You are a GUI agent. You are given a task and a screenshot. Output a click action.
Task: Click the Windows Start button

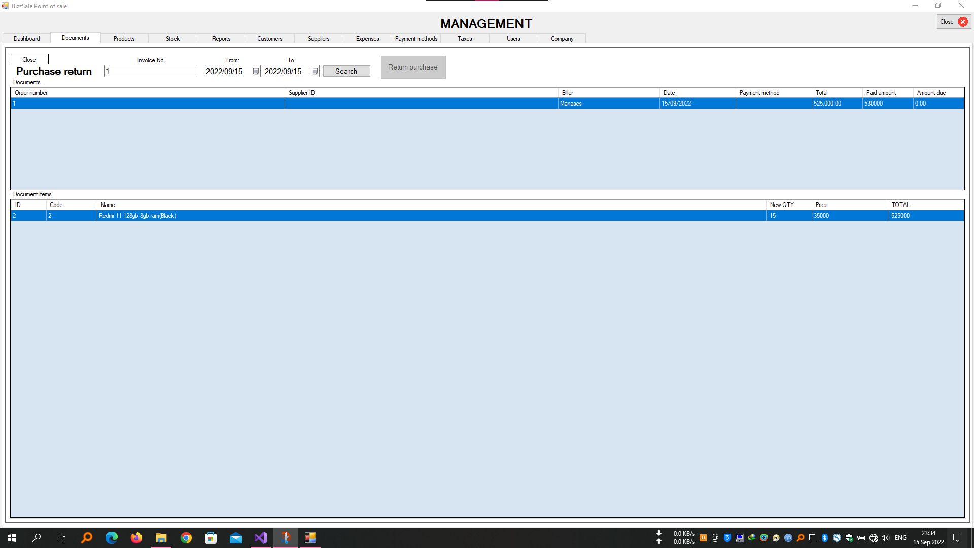click(x=12, y=538)
